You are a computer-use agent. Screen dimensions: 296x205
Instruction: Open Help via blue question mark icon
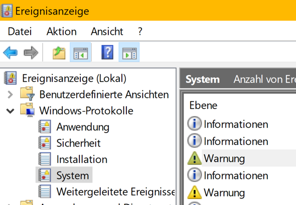click(107, 52)
